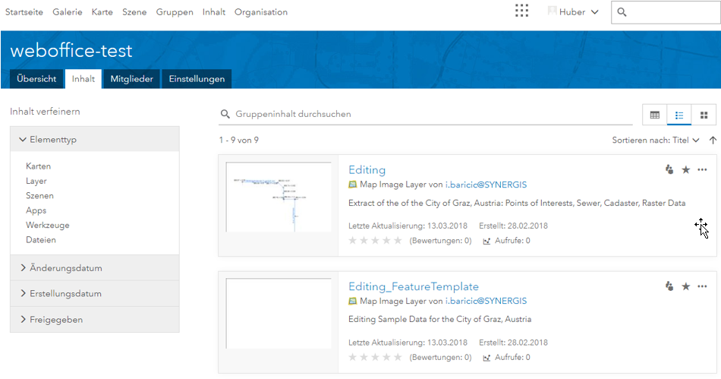721x379 pixels.
Task: Click the Huber user avatar icon
Action: pos(553,11)
